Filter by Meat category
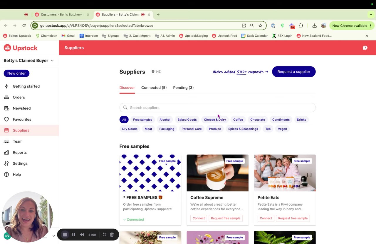This screenshot has width=376, height=244. [x=148, y=129]
